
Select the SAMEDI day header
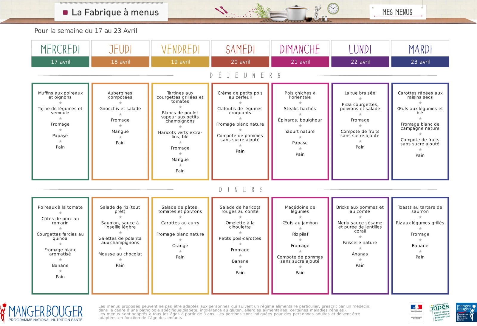pos(240,49)
